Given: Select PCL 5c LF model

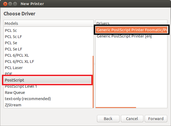Looking at the screenshot, I should 48,37.
